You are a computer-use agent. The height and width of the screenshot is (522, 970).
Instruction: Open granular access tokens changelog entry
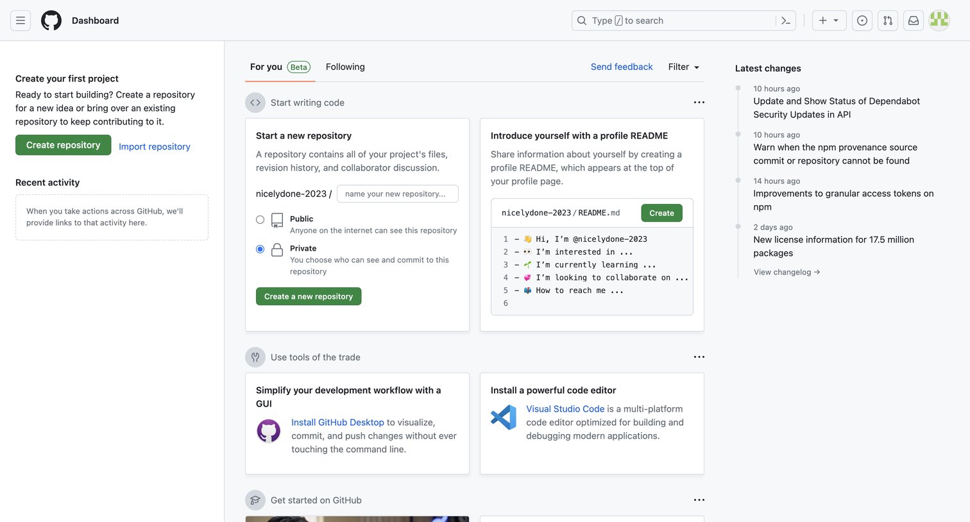point(844,200)
